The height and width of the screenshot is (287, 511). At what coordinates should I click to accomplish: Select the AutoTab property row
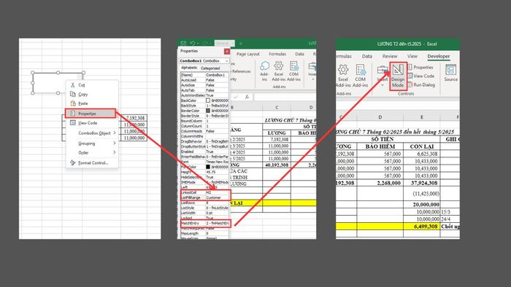click(x=204, y=90)
